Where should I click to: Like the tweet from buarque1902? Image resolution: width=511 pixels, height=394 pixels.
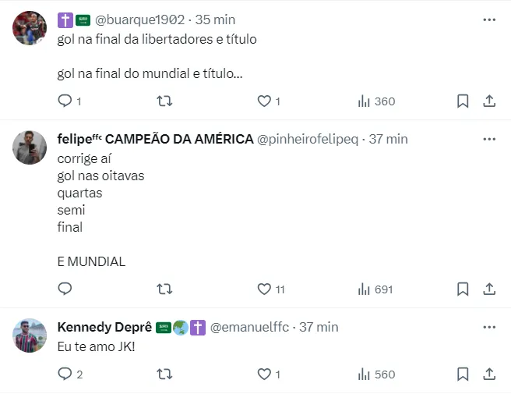tap(264, 101)
